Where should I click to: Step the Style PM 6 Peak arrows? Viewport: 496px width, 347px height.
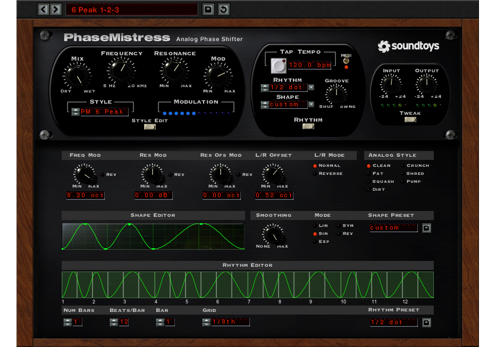(75, 112)
